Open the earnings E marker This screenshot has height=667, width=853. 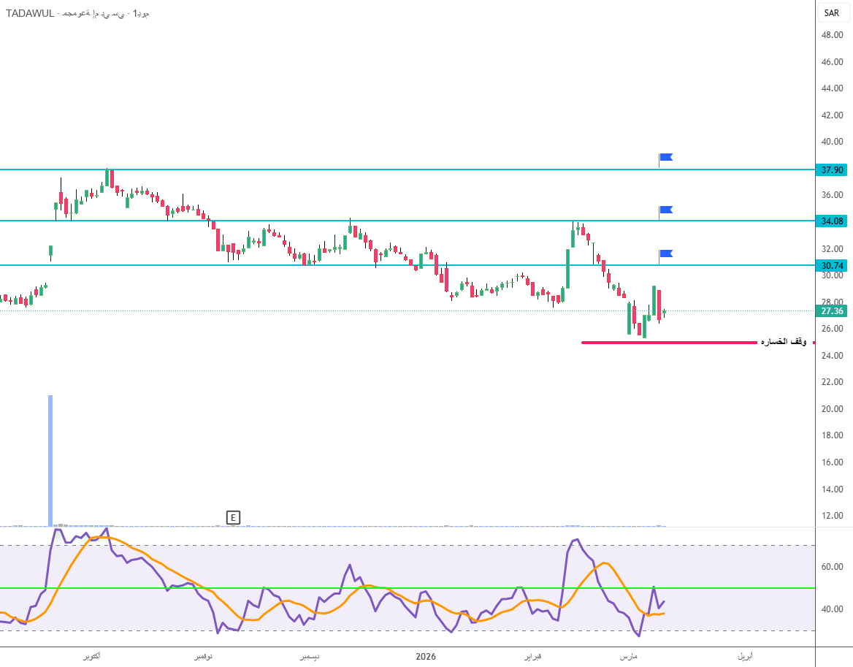pos(233,518)
